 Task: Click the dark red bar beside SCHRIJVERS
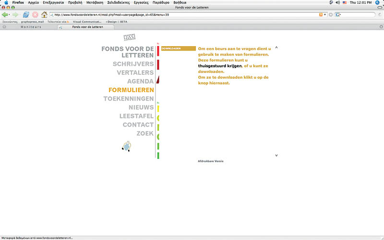tap(158, 65)
